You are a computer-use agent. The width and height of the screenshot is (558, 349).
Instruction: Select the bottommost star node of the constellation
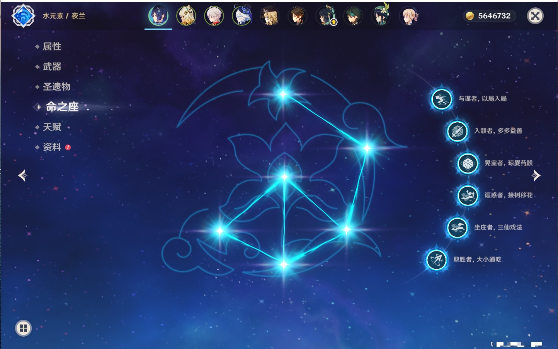click(x=284, y=265)
